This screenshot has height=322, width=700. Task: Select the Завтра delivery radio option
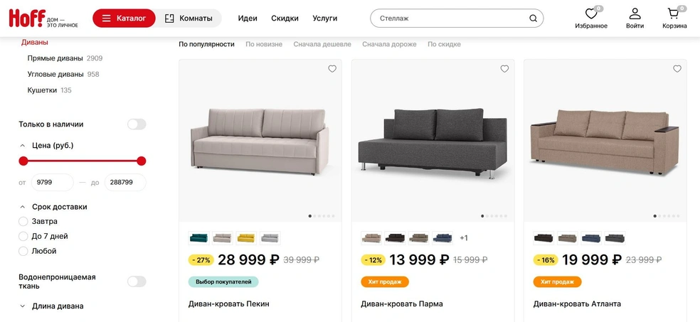(23, 221)
